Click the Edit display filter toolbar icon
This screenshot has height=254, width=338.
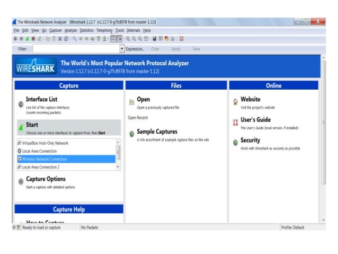click(161, 39)
